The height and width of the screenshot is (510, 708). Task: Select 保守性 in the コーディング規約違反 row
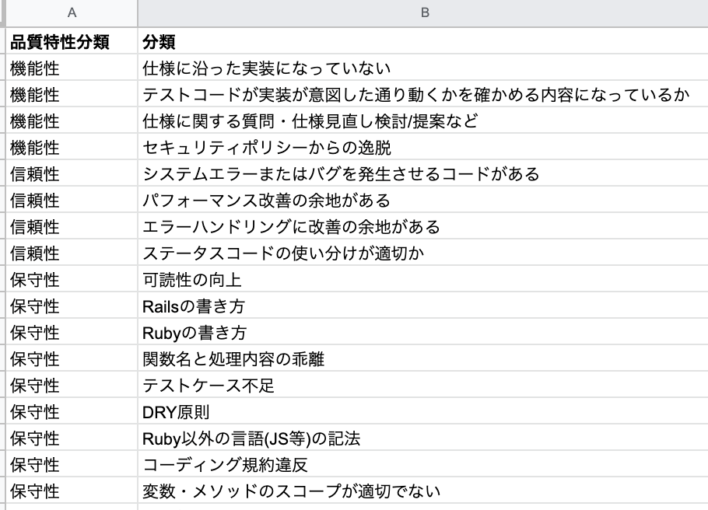(x=72, y=464)
